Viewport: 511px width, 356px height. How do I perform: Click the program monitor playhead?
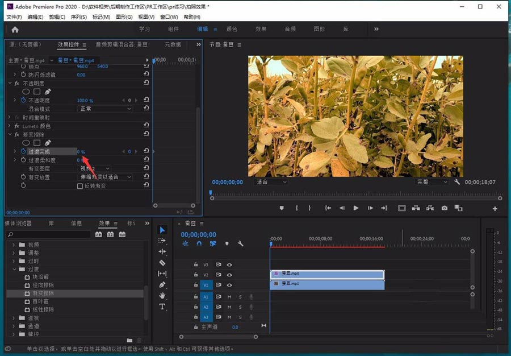coord(211,193)
